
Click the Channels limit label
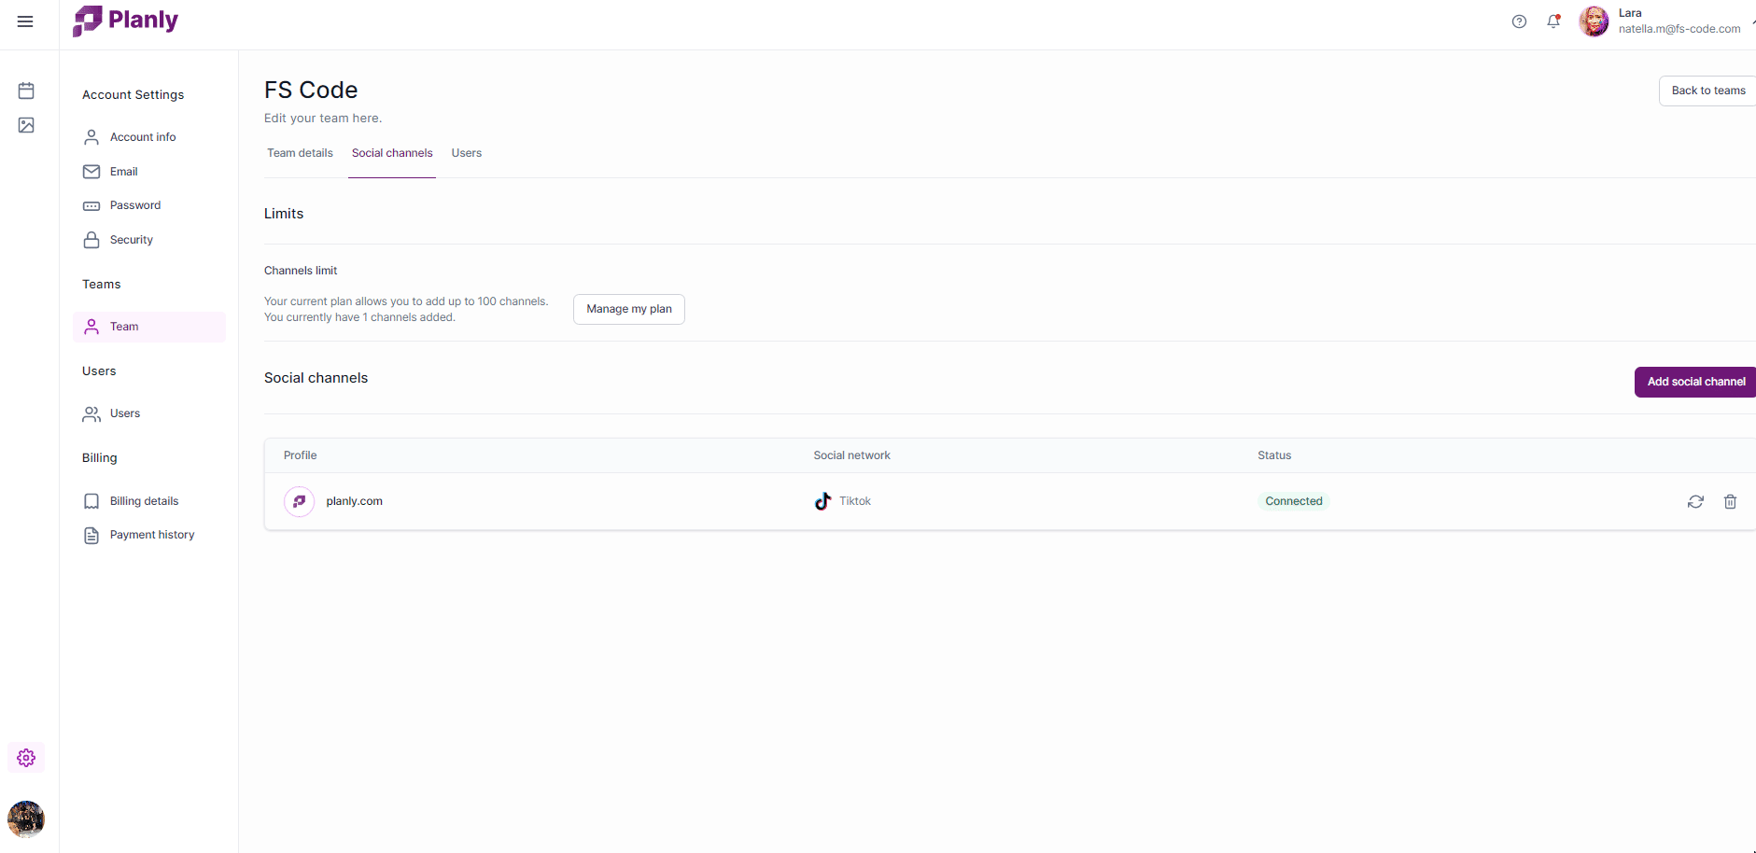301,271
